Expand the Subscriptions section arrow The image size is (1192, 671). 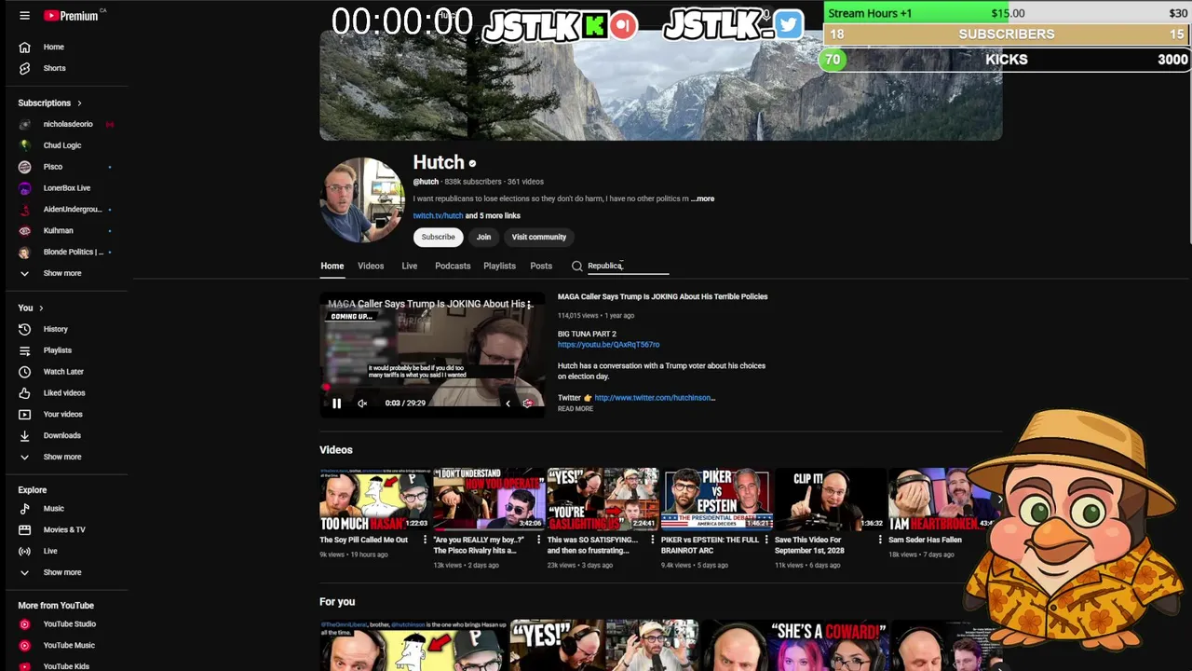point(79,103)
